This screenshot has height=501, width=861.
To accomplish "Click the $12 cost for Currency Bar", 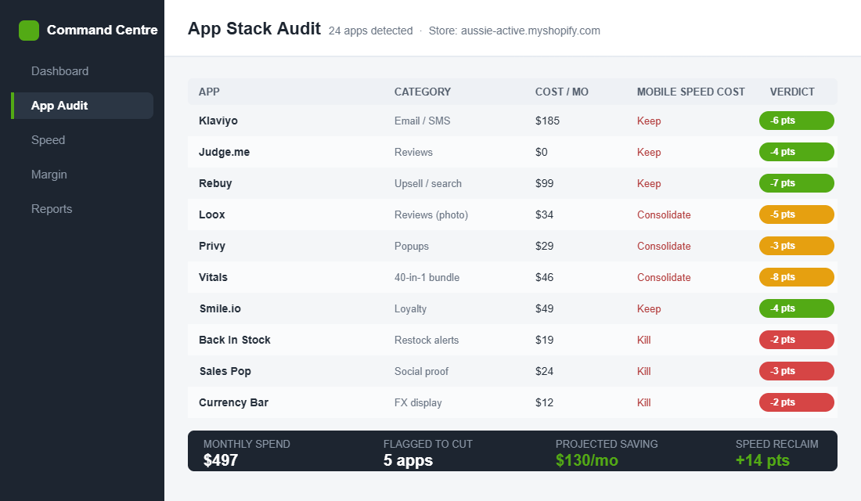I will pos(544,402).
